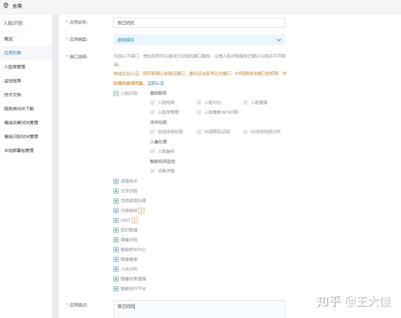Screen dimensions: 401x318
Task: Toggle the h5活体视频分析 checkbox
Action: [x=245, y=132]
